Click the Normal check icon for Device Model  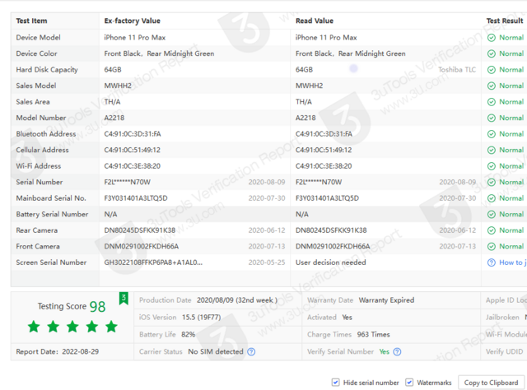(492, 38)
